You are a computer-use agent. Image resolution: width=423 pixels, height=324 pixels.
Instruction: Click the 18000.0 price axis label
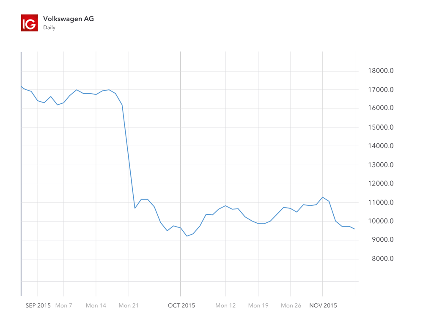(381, 71)
